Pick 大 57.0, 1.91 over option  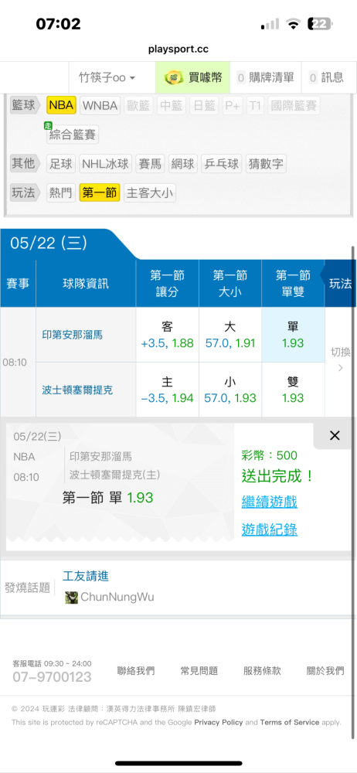[x=230, y=335]
